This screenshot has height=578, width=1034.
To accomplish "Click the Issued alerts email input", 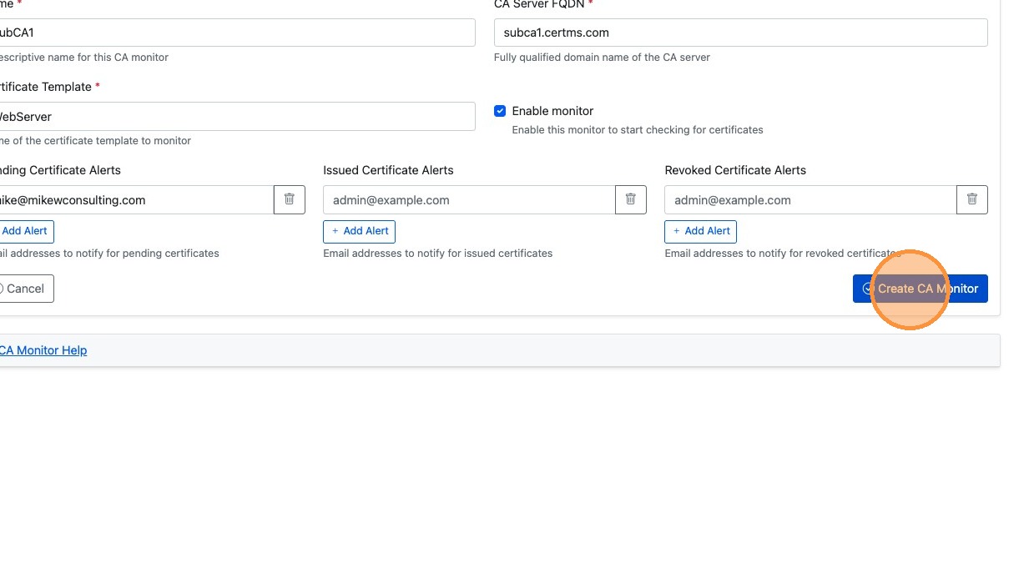I will [470, 200].
